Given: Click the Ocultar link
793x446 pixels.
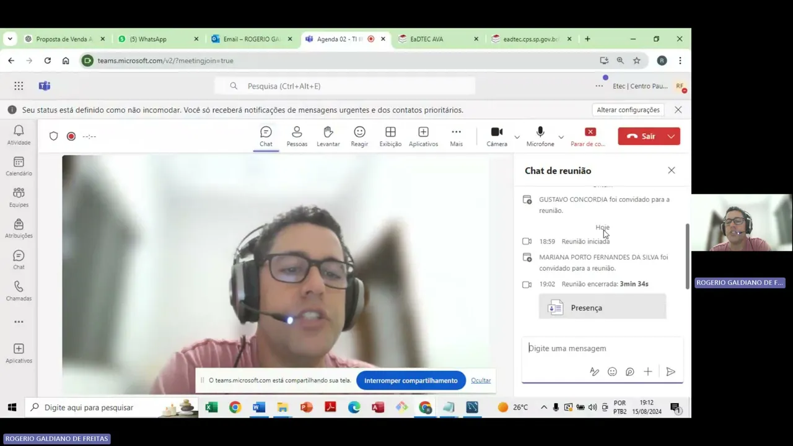Looking at the screenshot, I should 481,380.
